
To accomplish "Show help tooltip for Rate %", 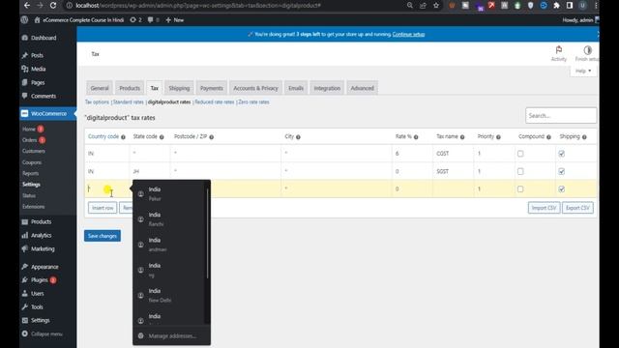I will [x=416, y=137].
